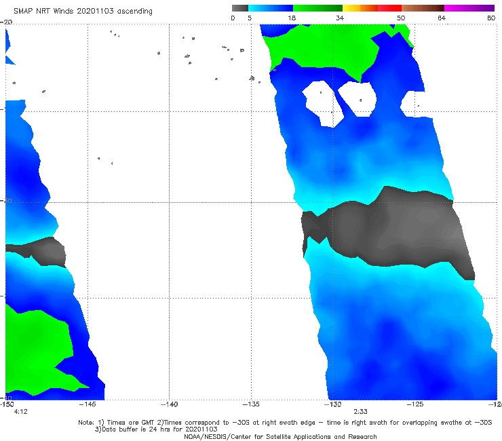The image size is (502, 441).
Task: Click the longitude label '-135'
Action: tap(251, 404)
